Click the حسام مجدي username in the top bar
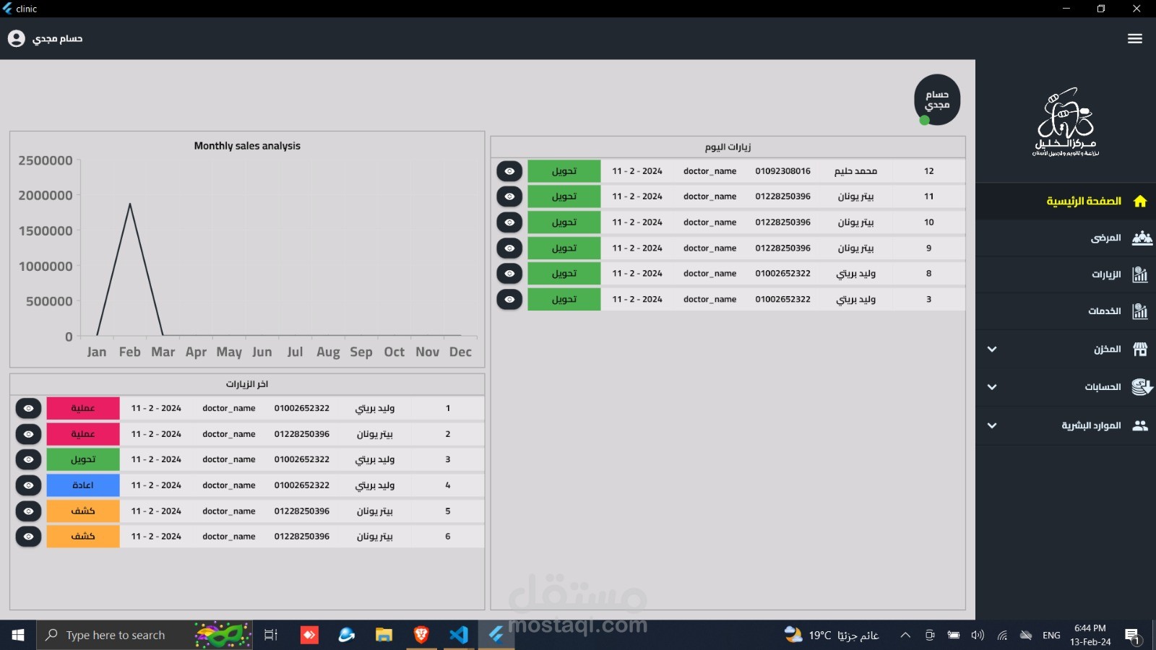The image size is (1156, 650). (x=58, y=38)
